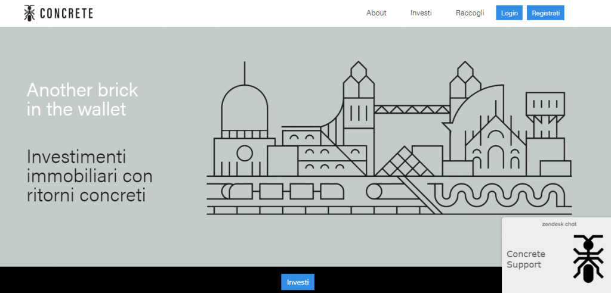Screen dimensions: 611x293
Task: Click the Concrete ant logo icon
Action: (29, 13)
